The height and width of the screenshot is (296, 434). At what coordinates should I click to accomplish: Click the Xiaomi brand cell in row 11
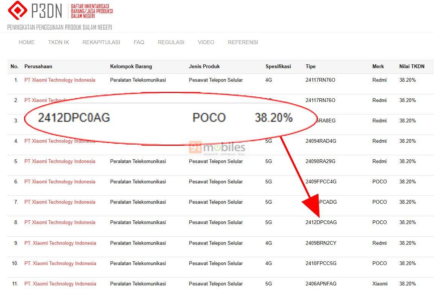pyautogui.click(x=380, y=284)
